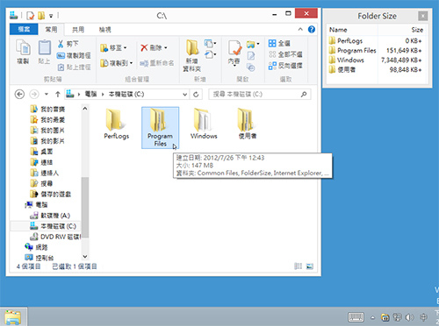Click the 本機磁碟 (C:) breadcrumb segment

pos(126,94)
